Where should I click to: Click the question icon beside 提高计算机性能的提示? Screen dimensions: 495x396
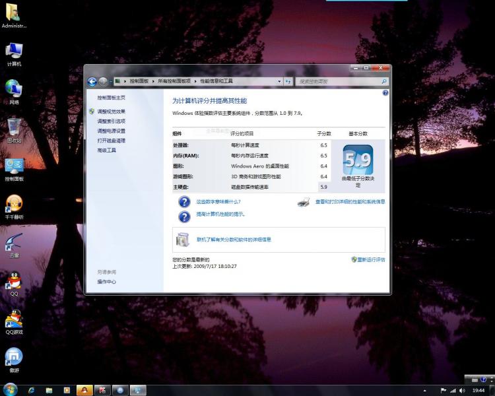point(184,216)
